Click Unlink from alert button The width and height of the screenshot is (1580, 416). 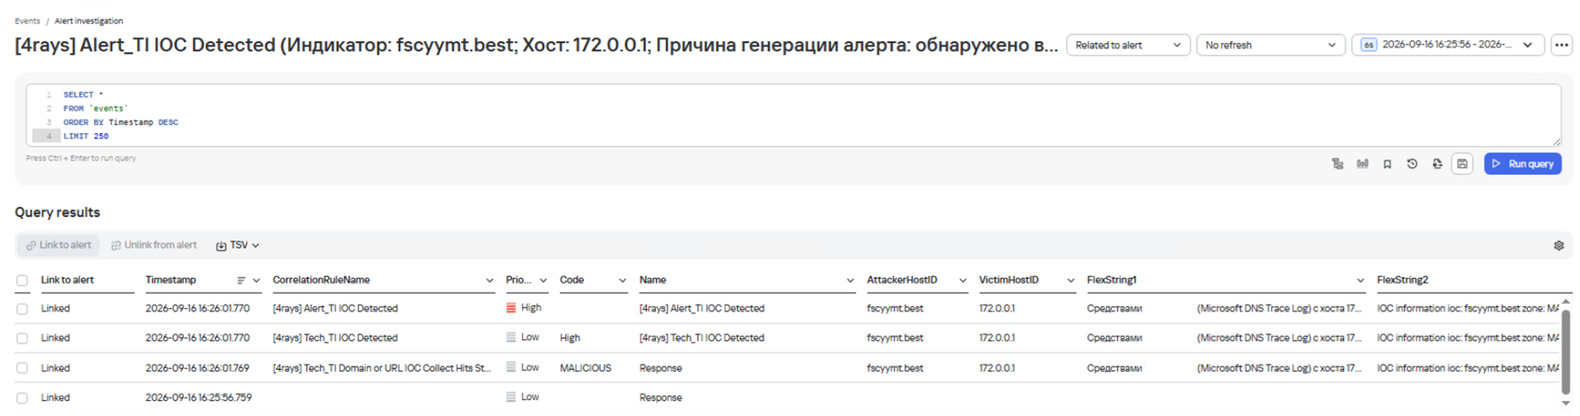[x=153, y=245]
